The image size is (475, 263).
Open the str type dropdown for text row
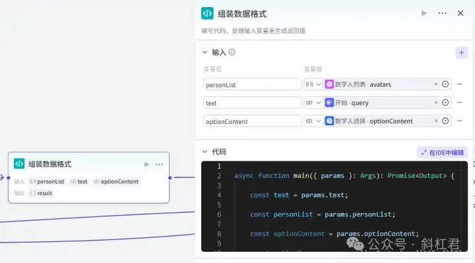(313, 103)
